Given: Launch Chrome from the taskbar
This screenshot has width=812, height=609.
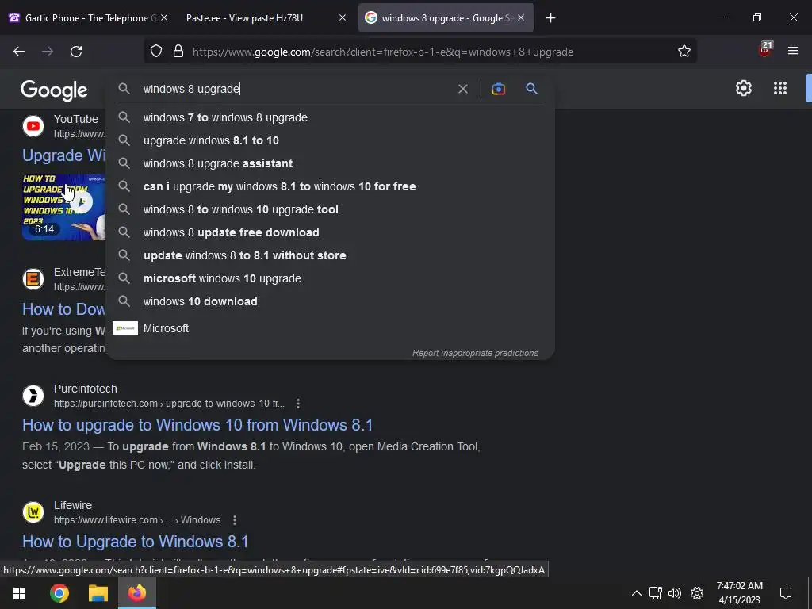Looking at the screenshot, I should [59, 593].
